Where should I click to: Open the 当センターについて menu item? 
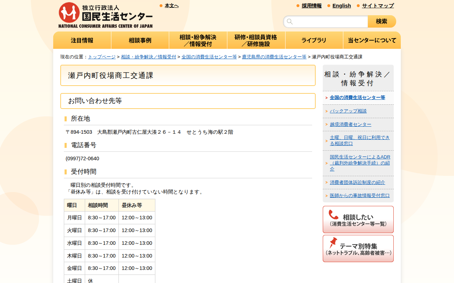pos(372,40)
